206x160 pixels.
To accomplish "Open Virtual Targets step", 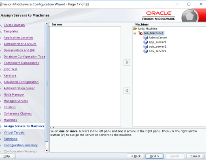I will pos(14,132).
